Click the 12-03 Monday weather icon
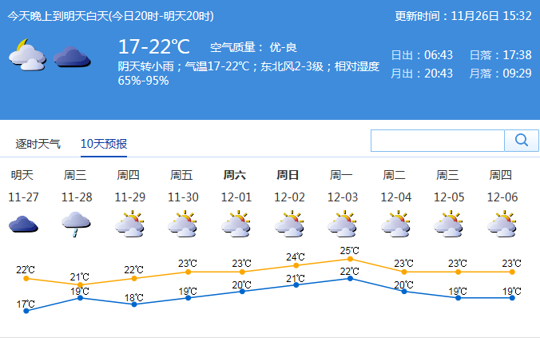Viewport: 540px width, 338px height. coord(342,225)
